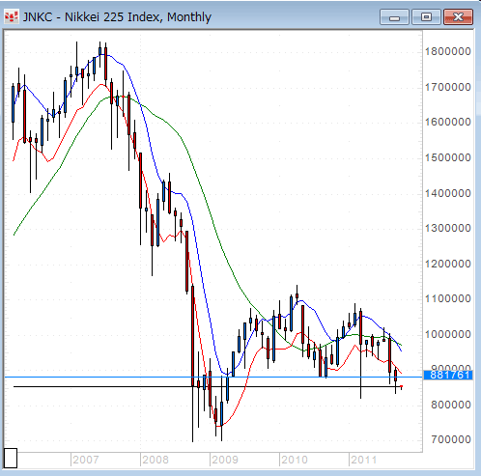Click the 1500000 price axis label
481x476 pixels.
(448, 157)
